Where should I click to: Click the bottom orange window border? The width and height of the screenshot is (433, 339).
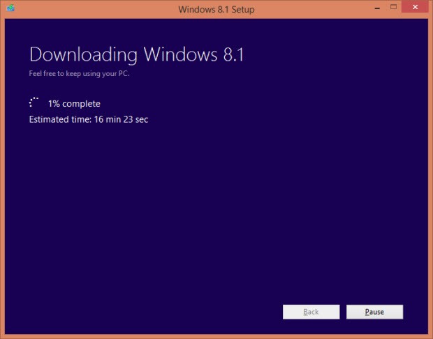[216, 336]
